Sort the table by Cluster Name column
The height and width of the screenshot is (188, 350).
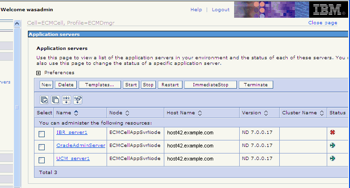322,113
